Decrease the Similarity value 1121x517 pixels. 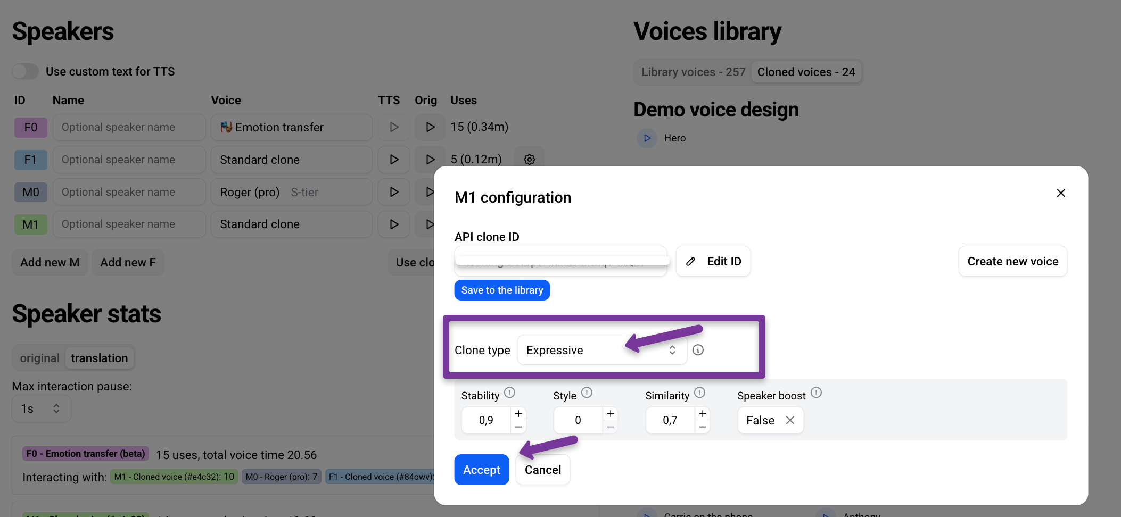point(703,427)
